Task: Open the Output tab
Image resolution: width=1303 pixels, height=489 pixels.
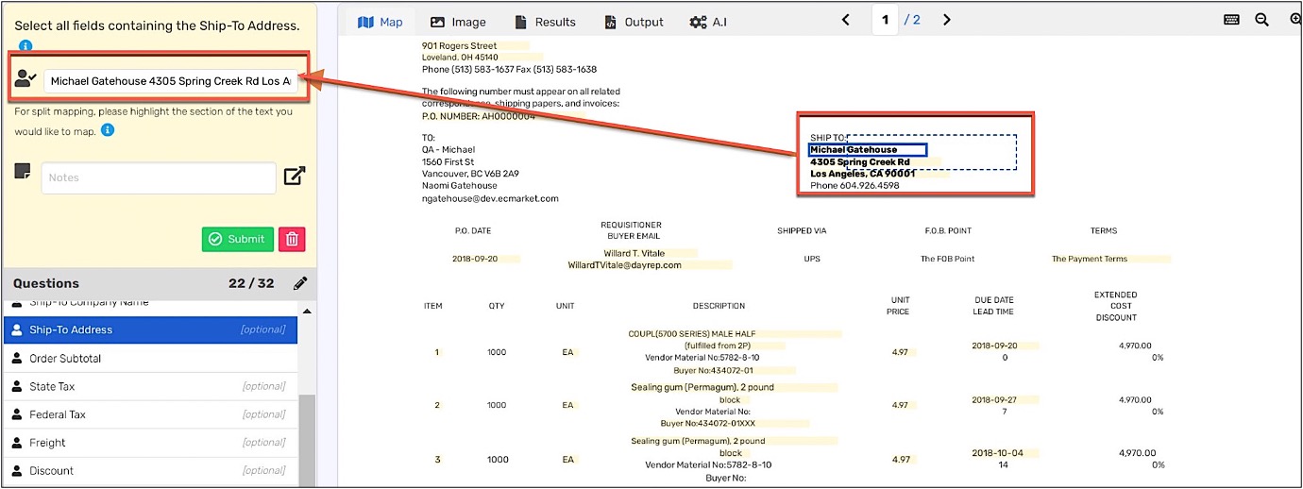Action: click(634, 22)
